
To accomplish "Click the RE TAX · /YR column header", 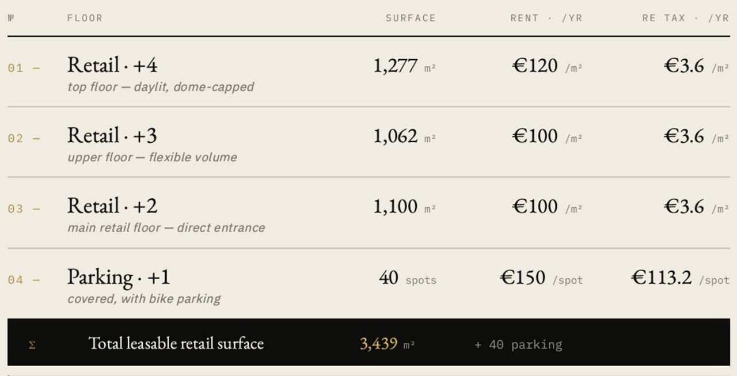I will [x=686, y=18].
